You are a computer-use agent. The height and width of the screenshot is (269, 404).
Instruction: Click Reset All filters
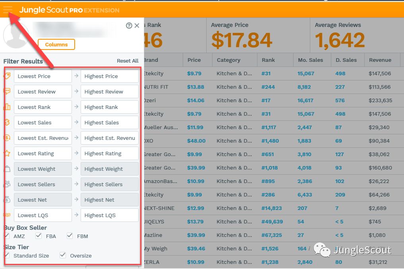tap(128, 61)
